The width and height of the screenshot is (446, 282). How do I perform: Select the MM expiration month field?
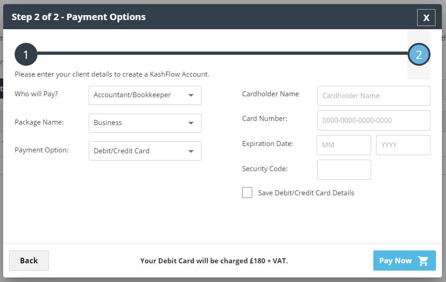tap(344, 145)
